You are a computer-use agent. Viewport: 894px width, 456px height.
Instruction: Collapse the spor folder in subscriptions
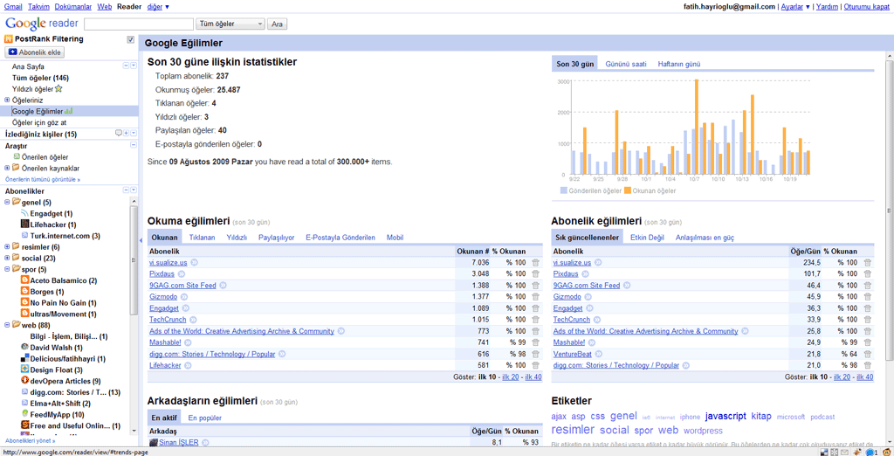[x=7, y=270]
